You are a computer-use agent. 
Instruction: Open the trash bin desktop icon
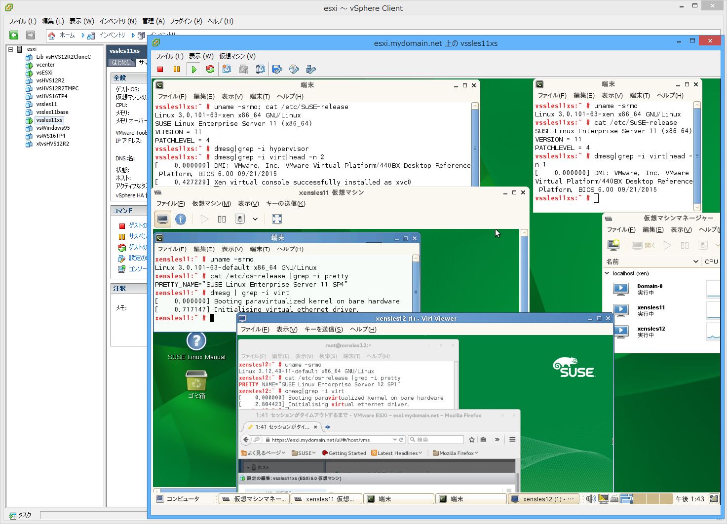[196, 385]
